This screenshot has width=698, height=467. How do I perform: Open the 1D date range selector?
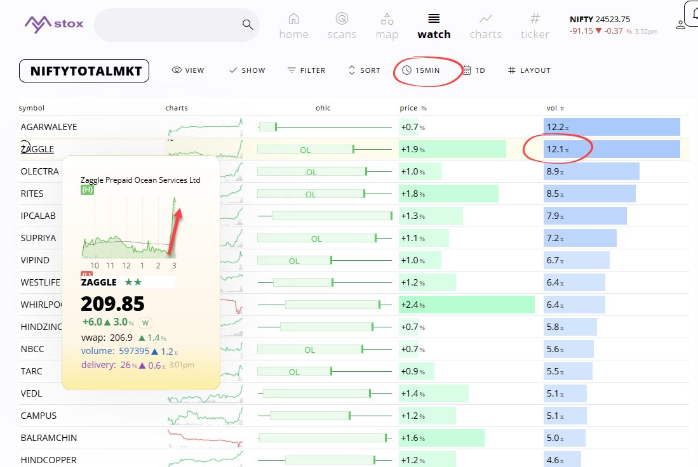(x=474, y=70)
